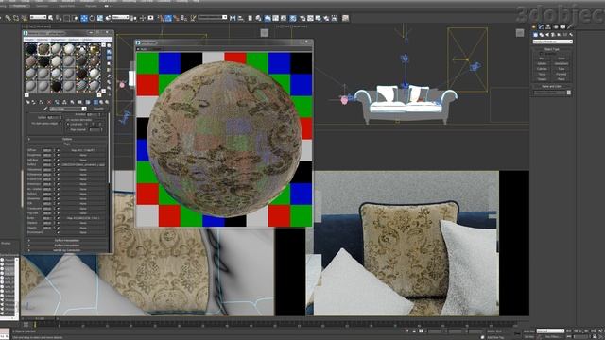Image resolution: width=605 pixels, height=340 pixels.
Task: Activate the Select and Move tool
Action: click(84, 18)
